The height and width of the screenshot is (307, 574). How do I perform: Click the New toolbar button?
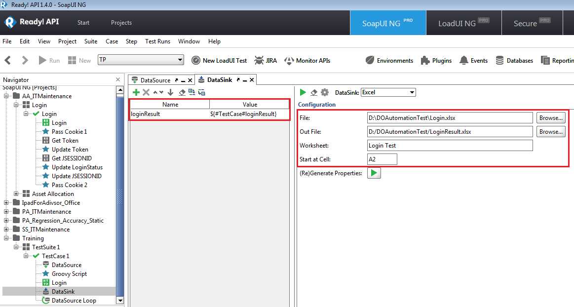(x=79, y=60)
